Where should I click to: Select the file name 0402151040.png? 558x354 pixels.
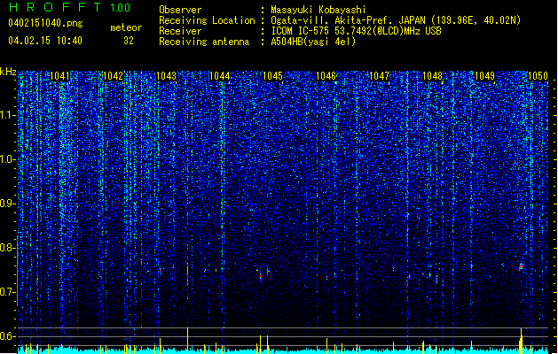(x=45, y=23)
